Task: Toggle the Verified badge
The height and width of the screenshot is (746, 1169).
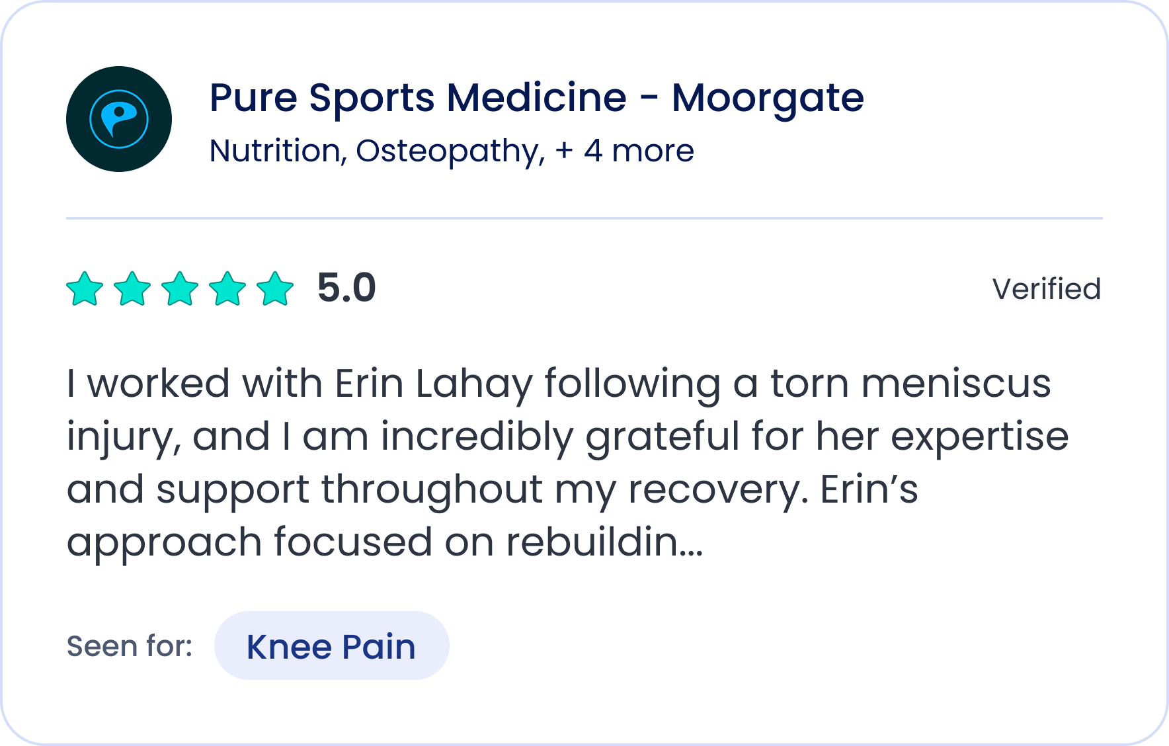Action: [x=1047, y=289]
